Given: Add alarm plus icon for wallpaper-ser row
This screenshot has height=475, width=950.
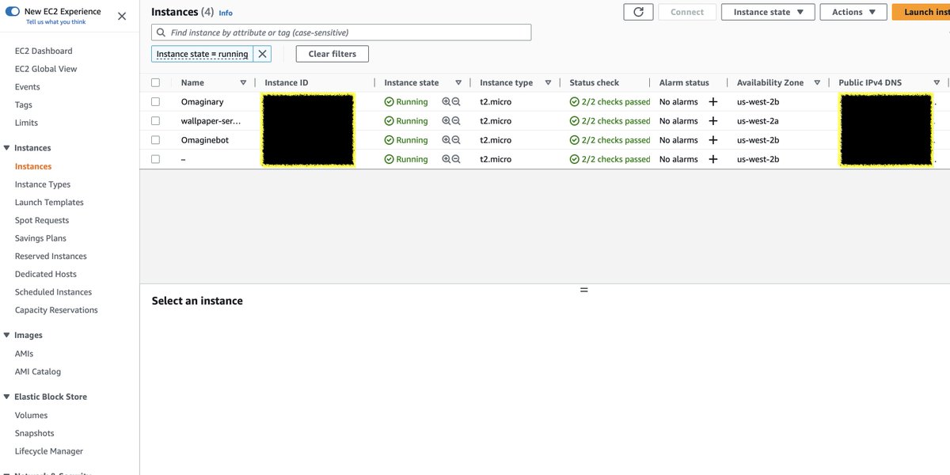Looking at the screenshot, I should click(x=712, y=121).
